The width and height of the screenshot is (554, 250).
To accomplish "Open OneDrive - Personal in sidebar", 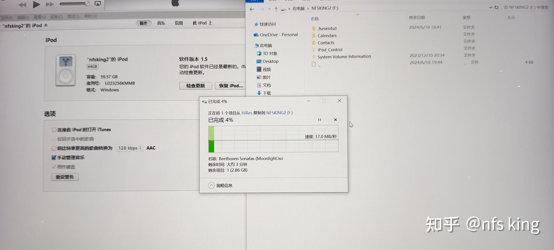I will pos(275,35).
